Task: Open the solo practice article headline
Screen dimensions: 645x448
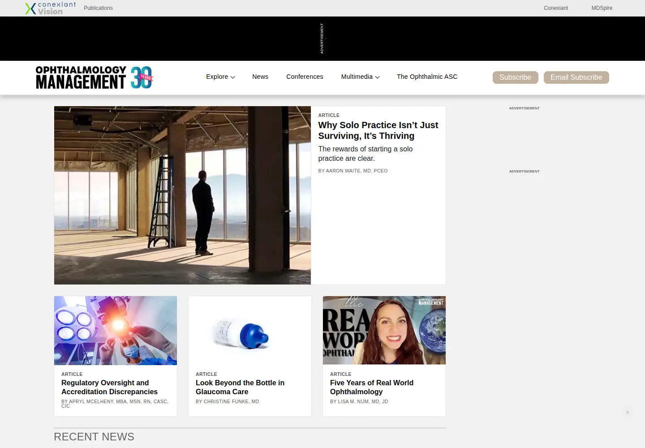Action: [378, 130]
